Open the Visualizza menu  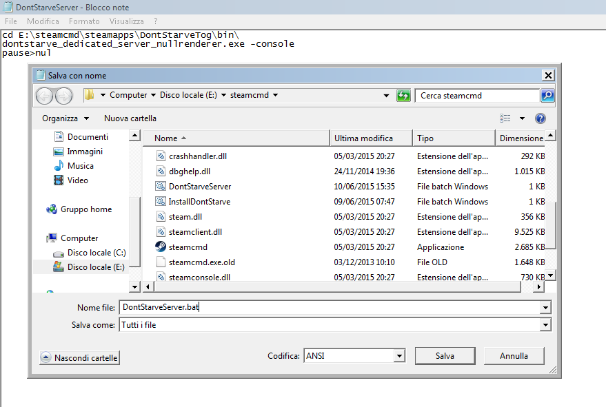coord(126,21)
